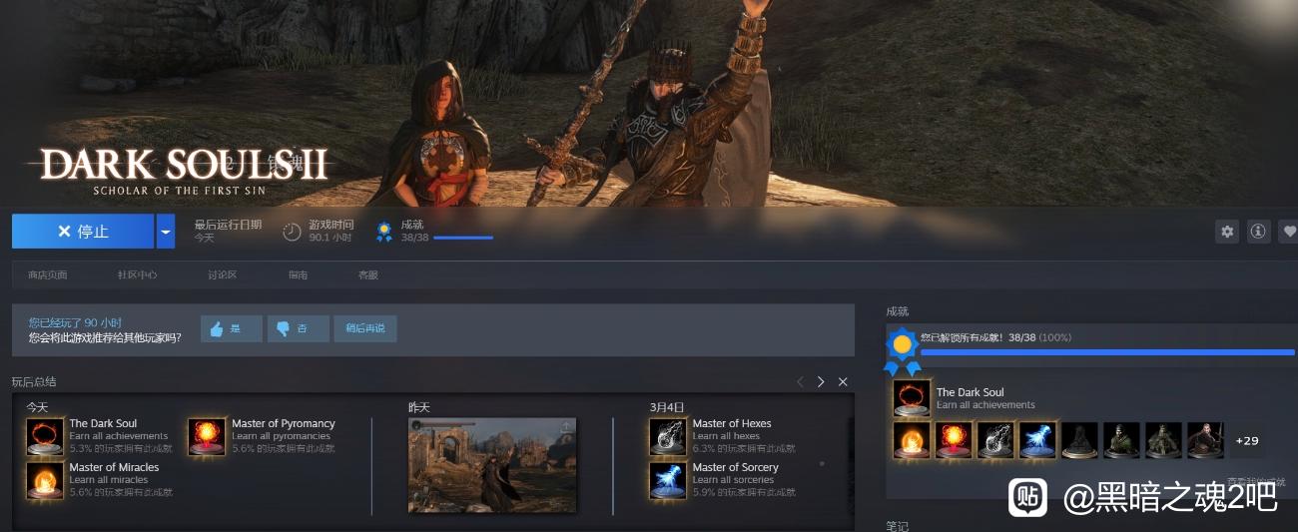Select red Pyromancy icon in achievements panel

click(x=954, y=440)
